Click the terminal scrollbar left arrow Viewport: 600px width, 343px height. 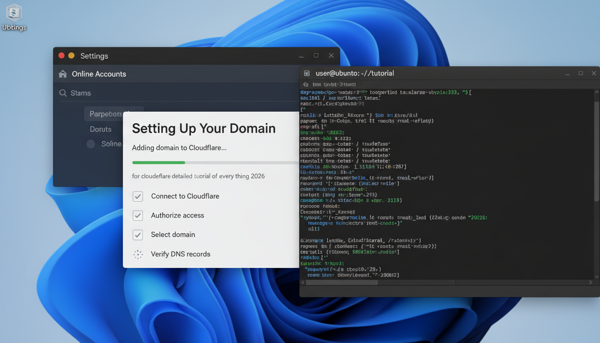(303, 282)
